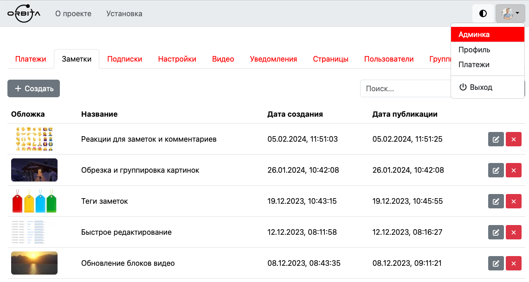Open Профиль from the dropdown menu
The height and width of the screenshot is (282, 529).
[474, 50]
